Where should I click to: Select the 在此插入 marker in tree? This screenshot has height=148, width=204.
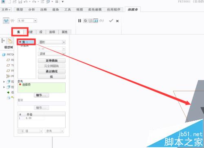point(11,92)
